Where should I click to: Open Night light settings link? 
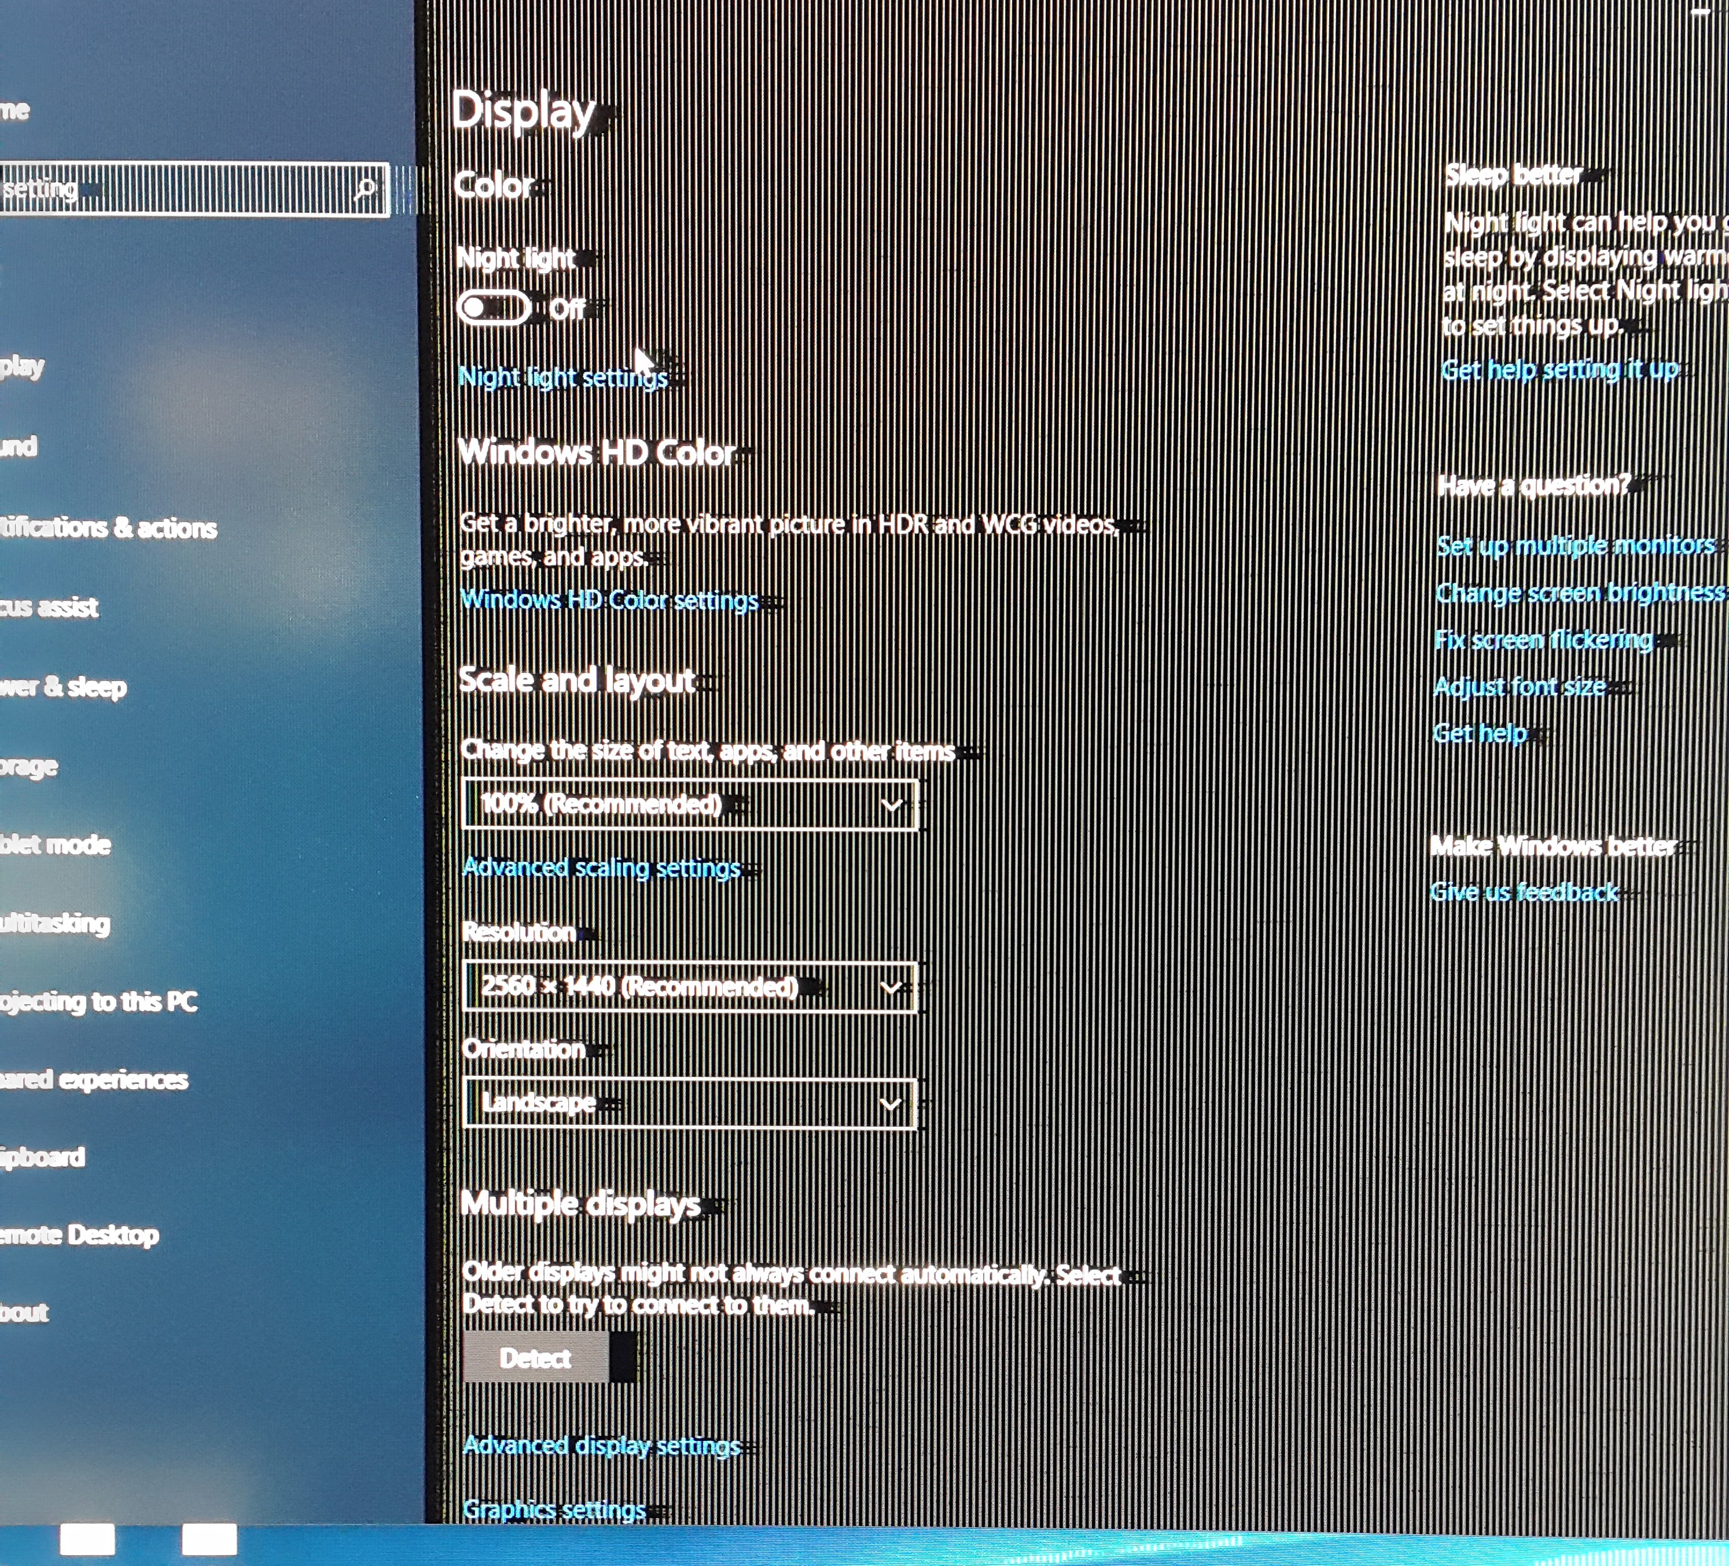[562, 377]
